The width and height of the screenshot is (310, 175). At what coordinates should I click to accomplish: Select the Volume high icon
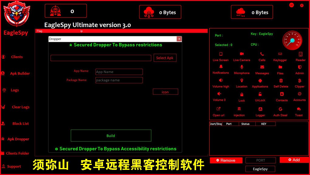tap(221, 80)
